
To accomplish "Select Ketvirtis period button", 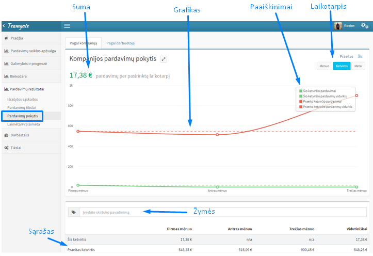I will 342,66.
